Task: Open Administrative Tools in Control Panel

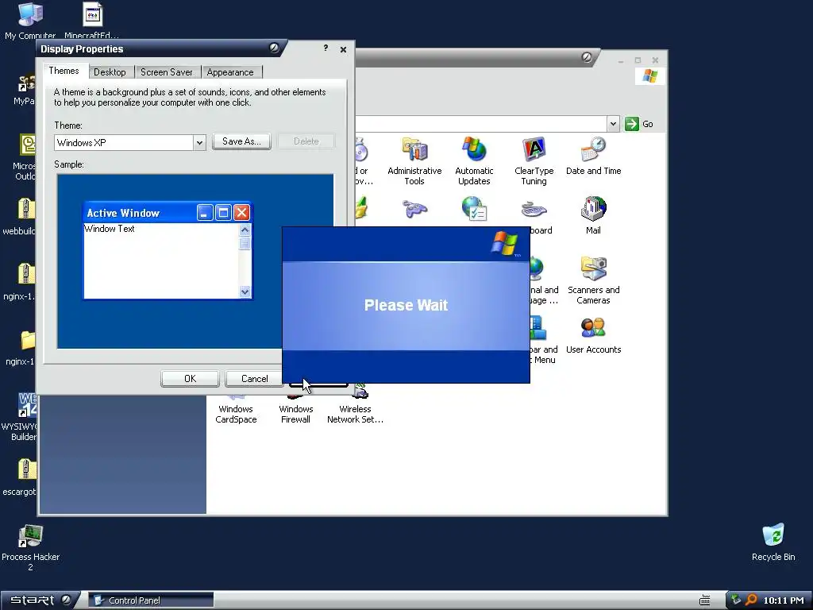Action: (414, 160)
